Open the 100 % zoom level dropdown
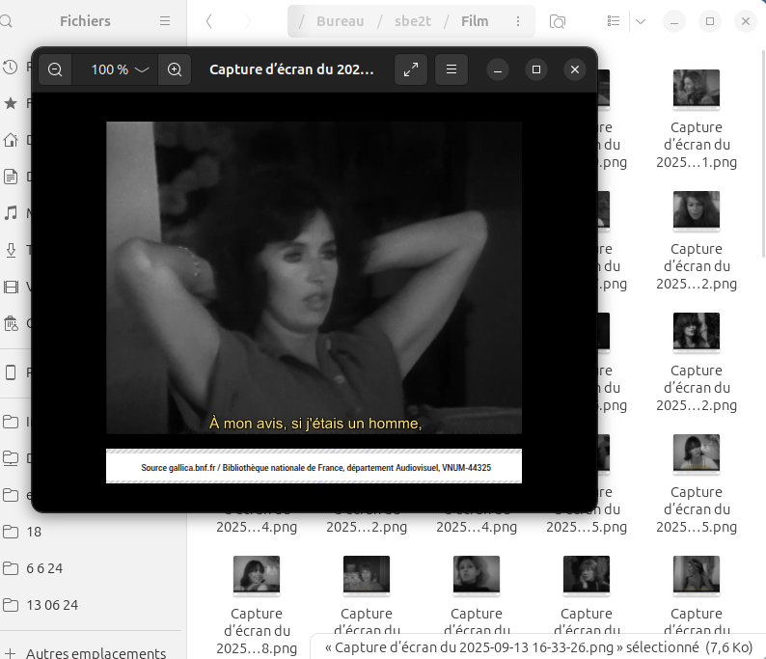This screenshot has height=659, width=766. [x=121, y=69]
